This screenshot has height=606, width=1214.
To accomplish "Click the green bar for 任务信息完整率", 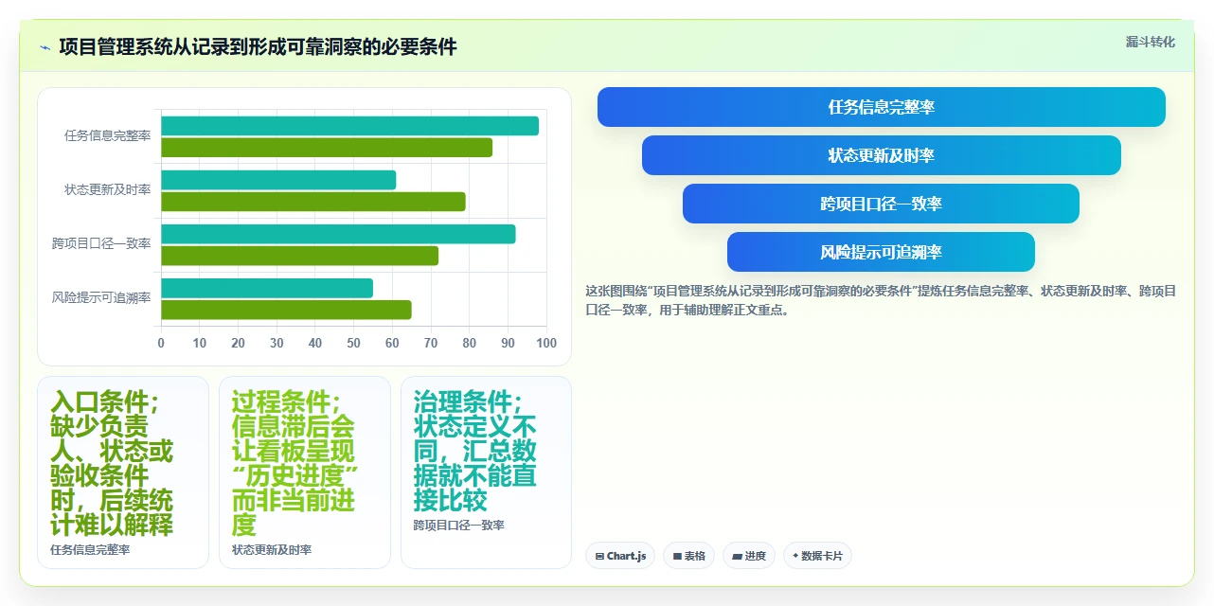I will pos(327,148).
